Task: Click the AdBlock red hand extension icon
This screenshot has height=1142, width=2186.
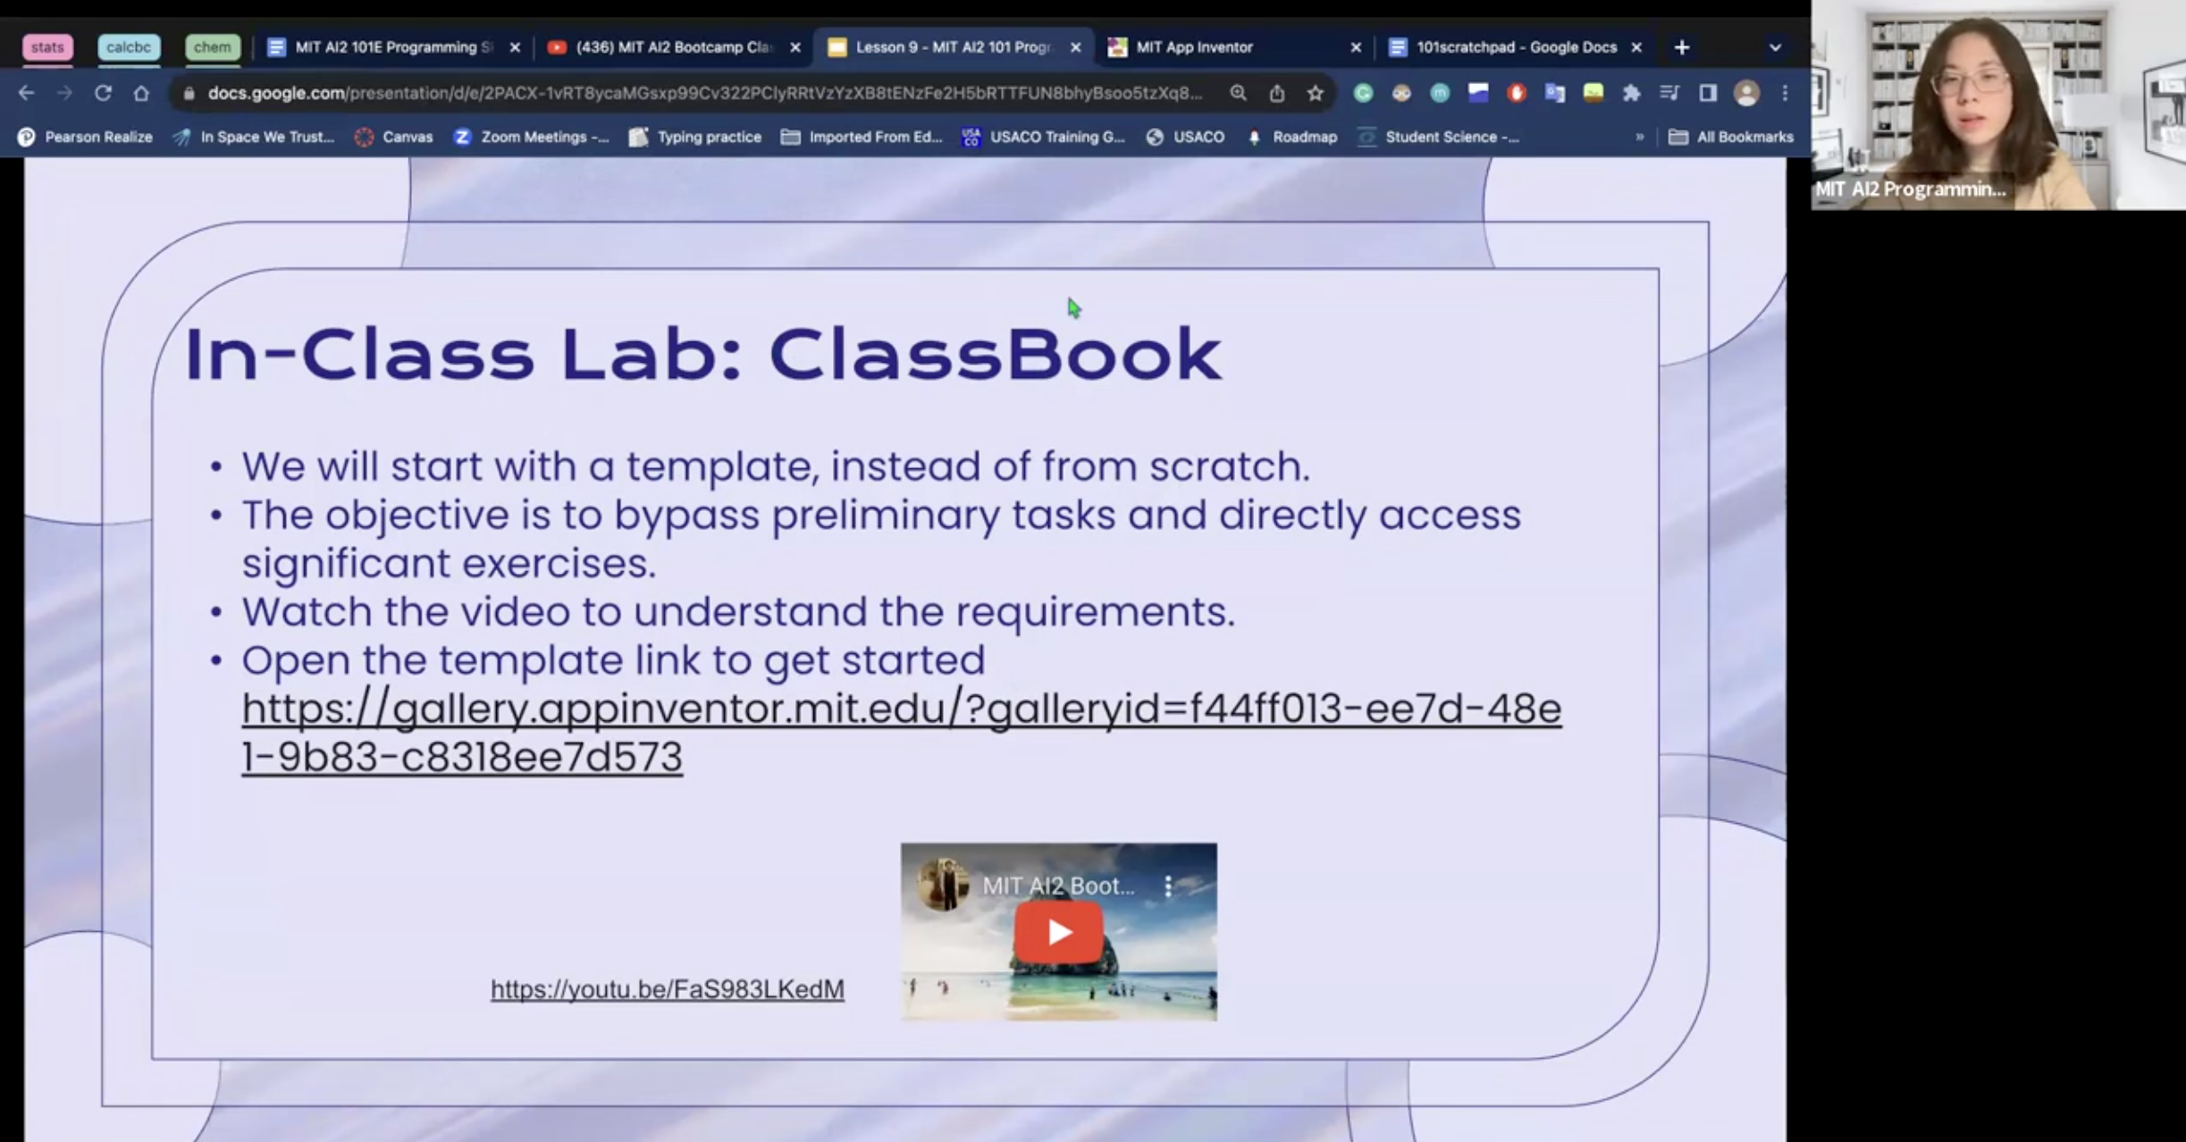Action: pos(1518,92)
